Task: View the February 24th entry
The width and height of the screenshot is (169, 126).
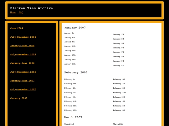Action: [119, 97]
